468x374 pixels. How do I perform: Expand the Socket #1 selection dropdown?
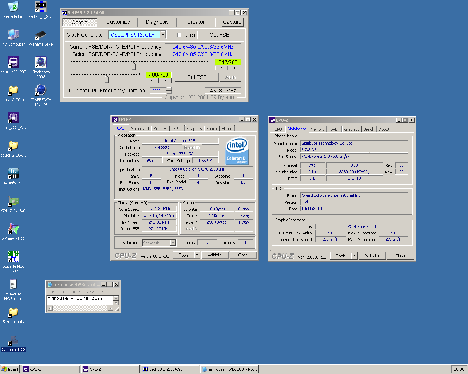[173, 243]
